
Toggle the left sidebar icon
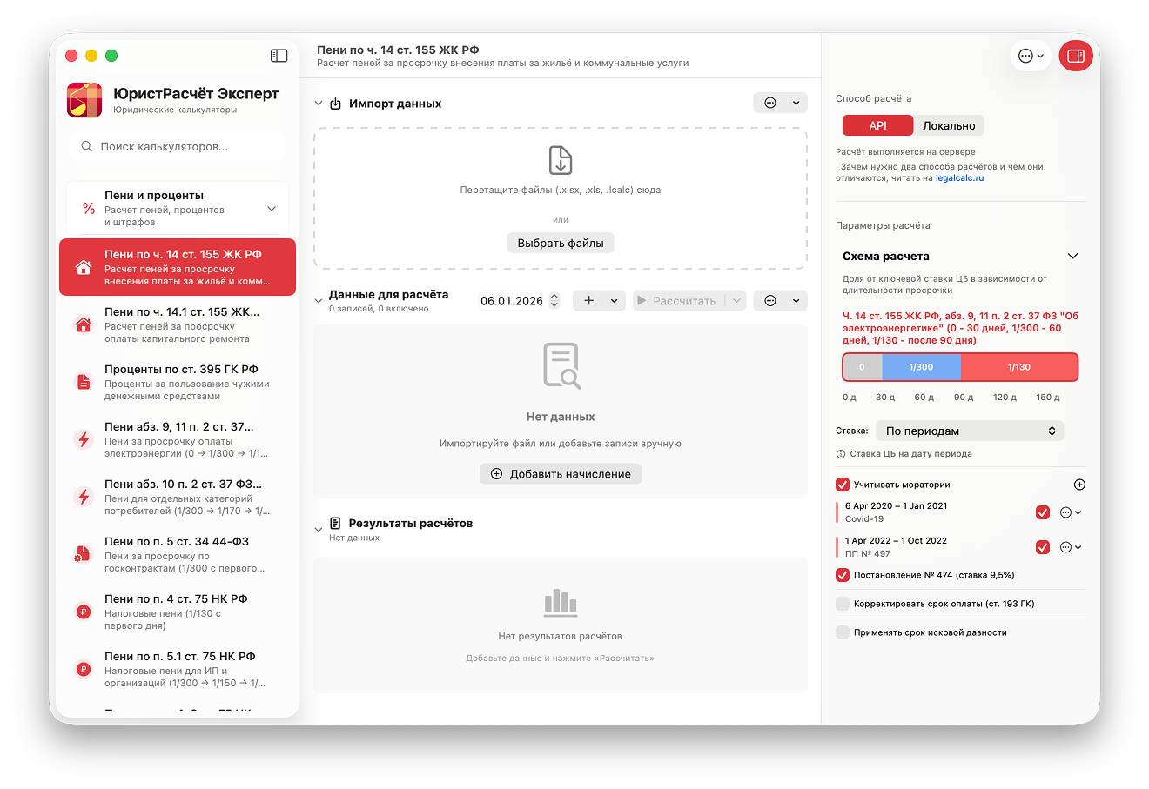click(x=279, y=56)
